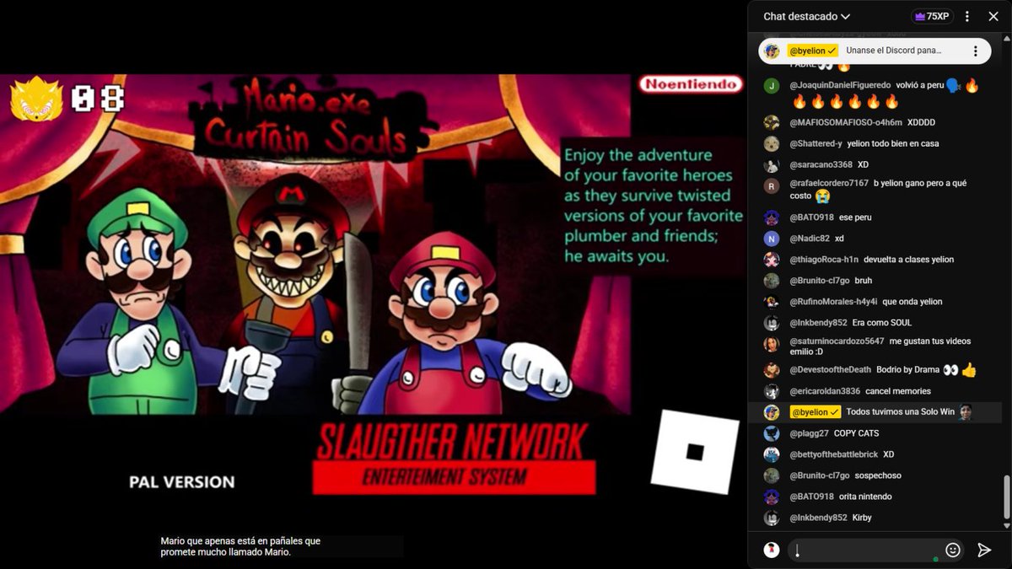The width and height of the screenshot is (1012, 569).
Task: Click the R avatar of rafaelcordero7167
Action: (x=772, y=185)
